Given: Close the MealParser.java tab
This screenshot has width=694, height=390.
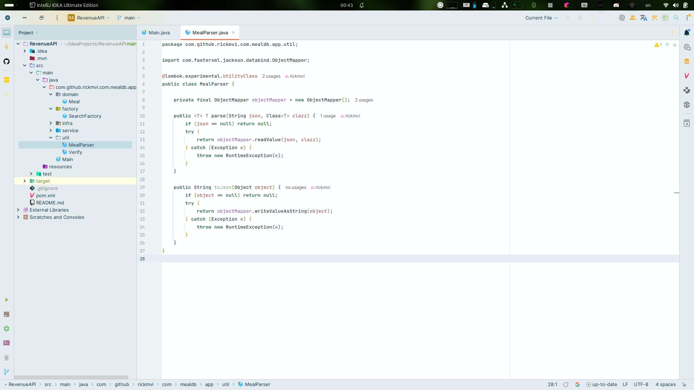Looking at the screenshot, I should click(233, 32).
